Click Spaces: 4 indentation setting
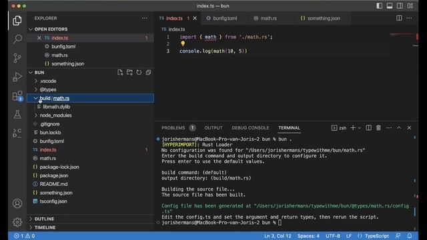This screenshot has width=427, height=240. (308, 236)
